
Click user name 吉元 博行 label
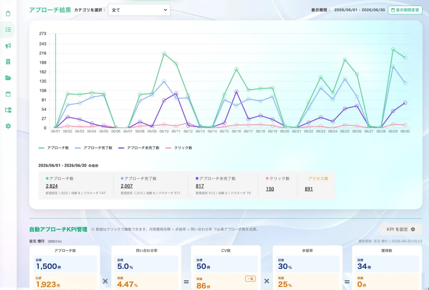pyautogui.click(x=37, y=241)
